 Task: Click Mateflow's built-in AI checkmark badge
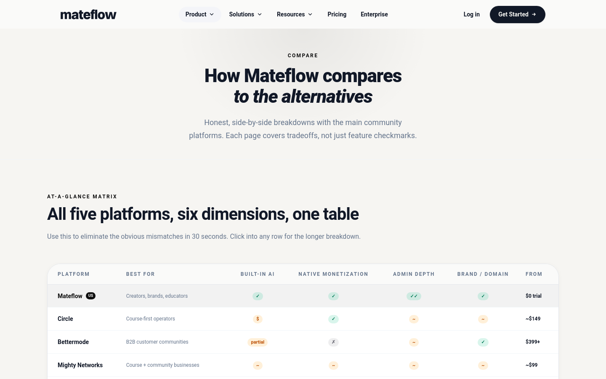point(258,296)
